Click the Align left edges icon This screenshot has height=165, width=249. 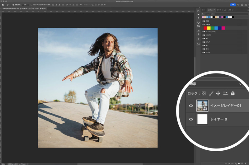click(53, 5)
